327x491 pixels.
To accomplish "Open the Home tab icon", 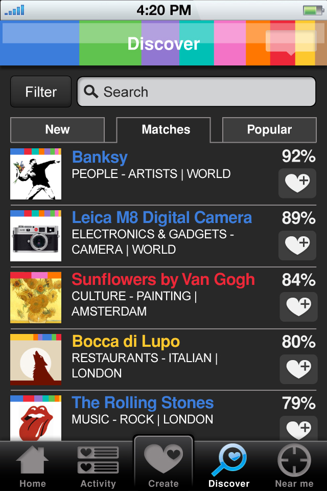I will click(32, 460).
